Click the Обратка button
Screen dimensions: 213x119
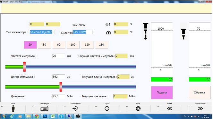[200, 93]
